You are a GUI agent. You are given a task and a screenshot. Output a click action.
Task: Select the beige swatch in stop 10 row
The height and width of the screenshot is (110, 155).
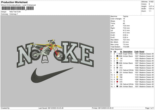click(x=117, y=75)
